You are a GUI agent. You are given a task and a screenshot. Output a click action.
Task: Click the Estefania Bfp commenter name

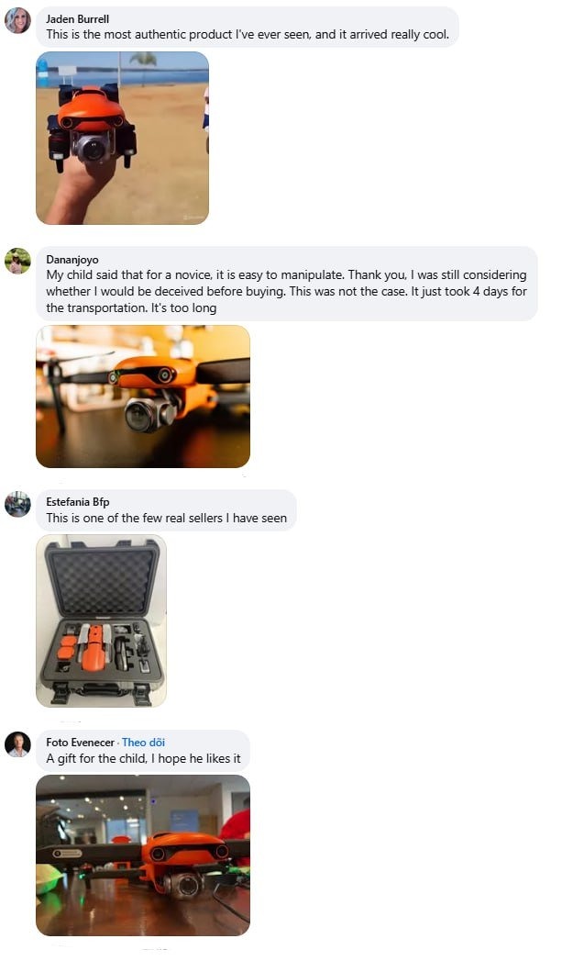[x=78, y=502]
